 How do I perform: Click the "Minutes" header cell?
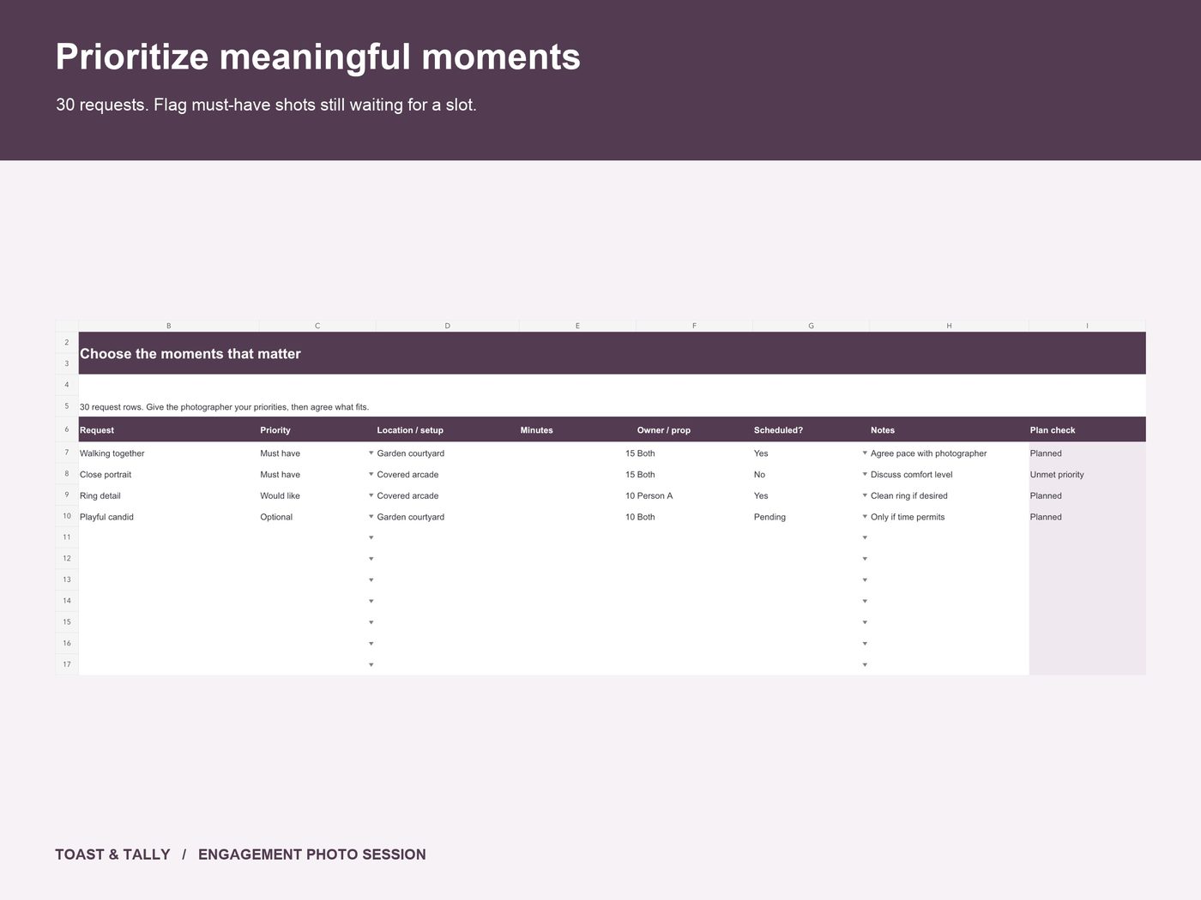(577, 430)
